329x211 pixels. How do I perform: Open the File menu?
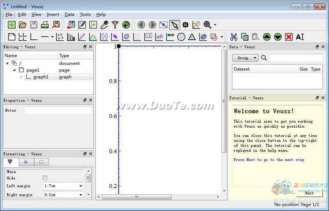(x=9, y=14)
